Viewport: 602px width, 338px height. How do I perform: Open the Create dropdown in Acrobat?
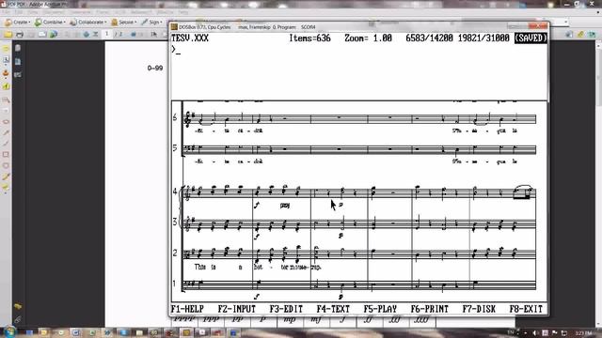(17, 23)
